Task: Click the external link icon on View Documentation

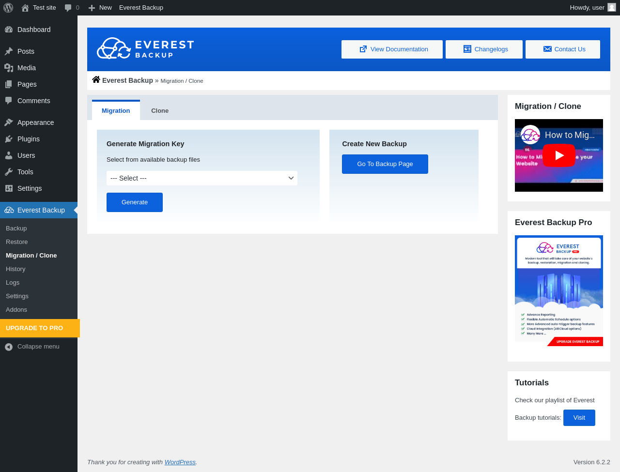Action: [363, 49]
